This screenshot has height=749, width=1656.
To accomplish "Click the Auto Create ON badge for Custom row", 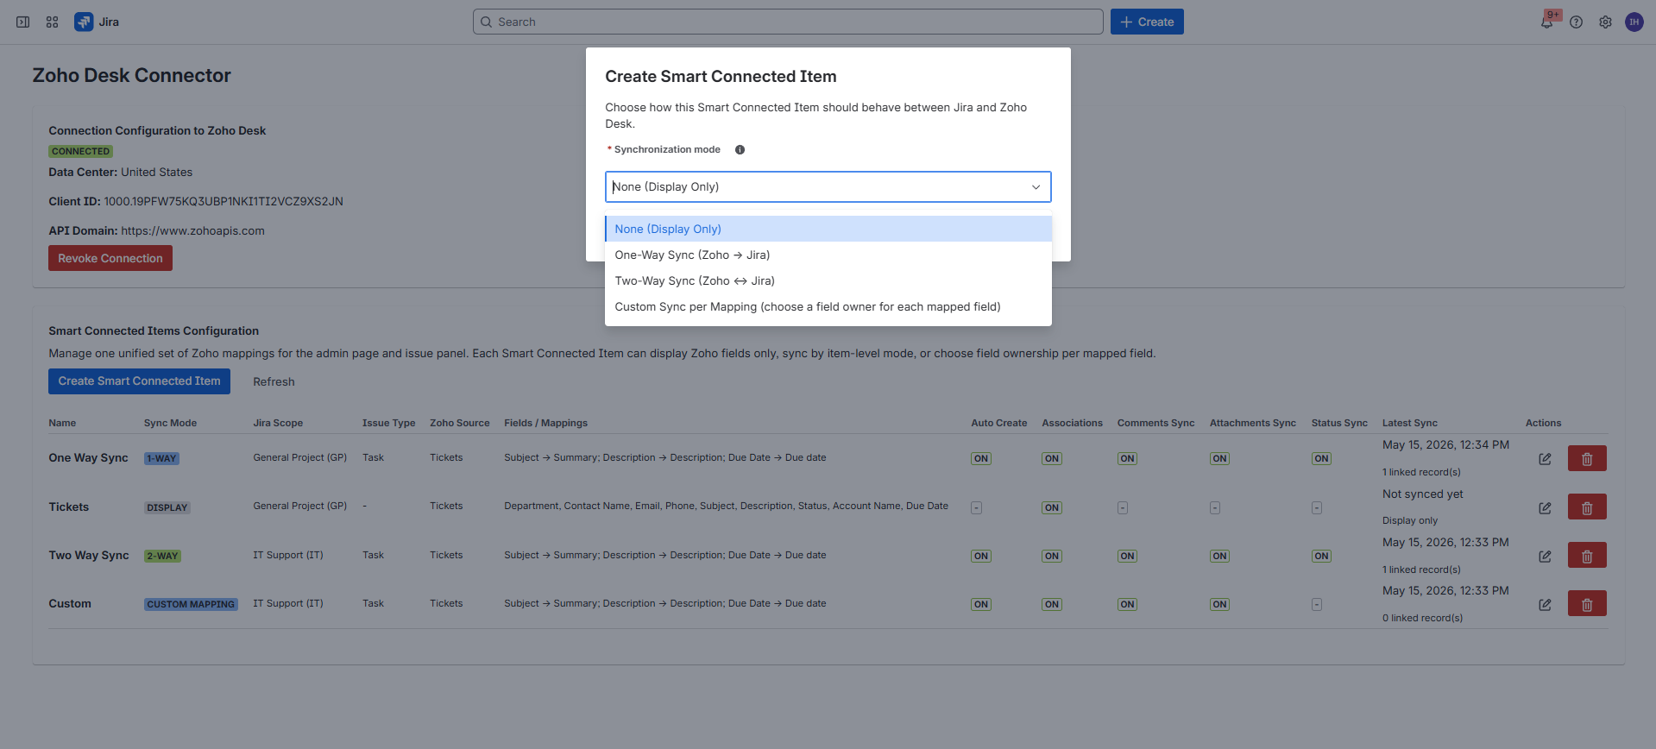I will tap(981, 604).
